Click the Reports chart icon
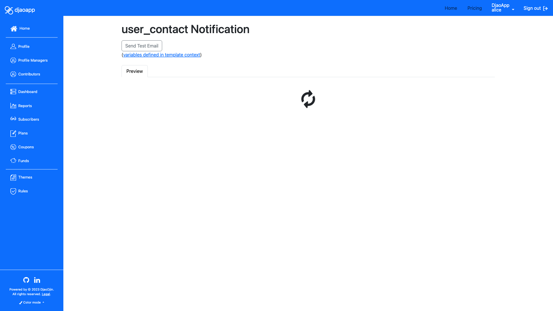 click(13, 106)
